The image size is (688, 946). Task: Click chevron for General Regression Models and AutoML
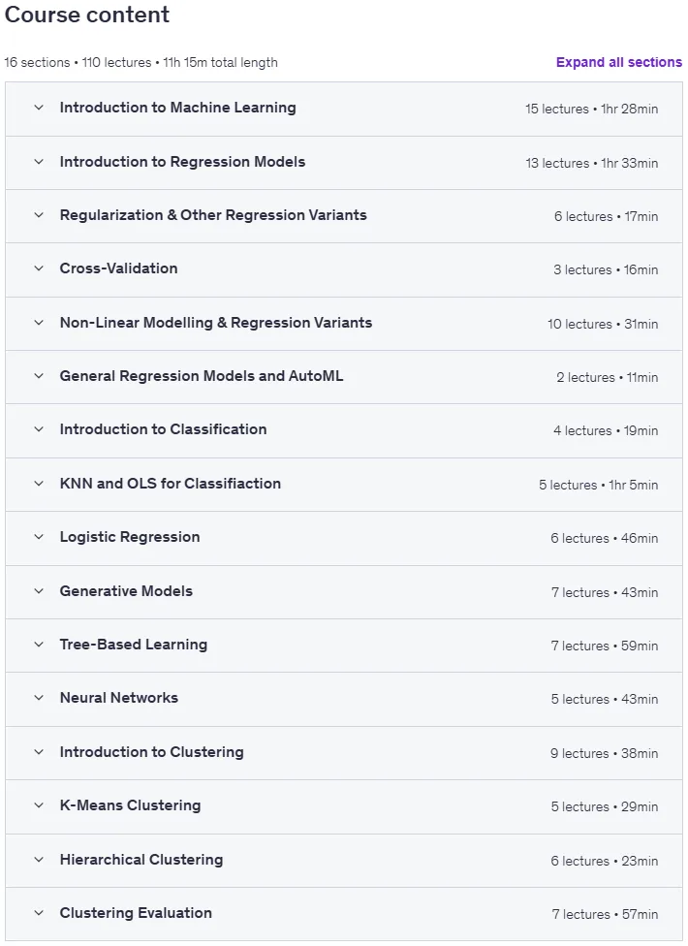point(39,376)
